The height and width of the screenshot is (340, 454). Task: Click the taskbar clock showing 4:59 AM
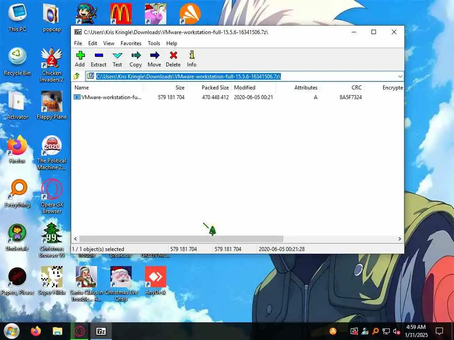[x=416, y=331]
